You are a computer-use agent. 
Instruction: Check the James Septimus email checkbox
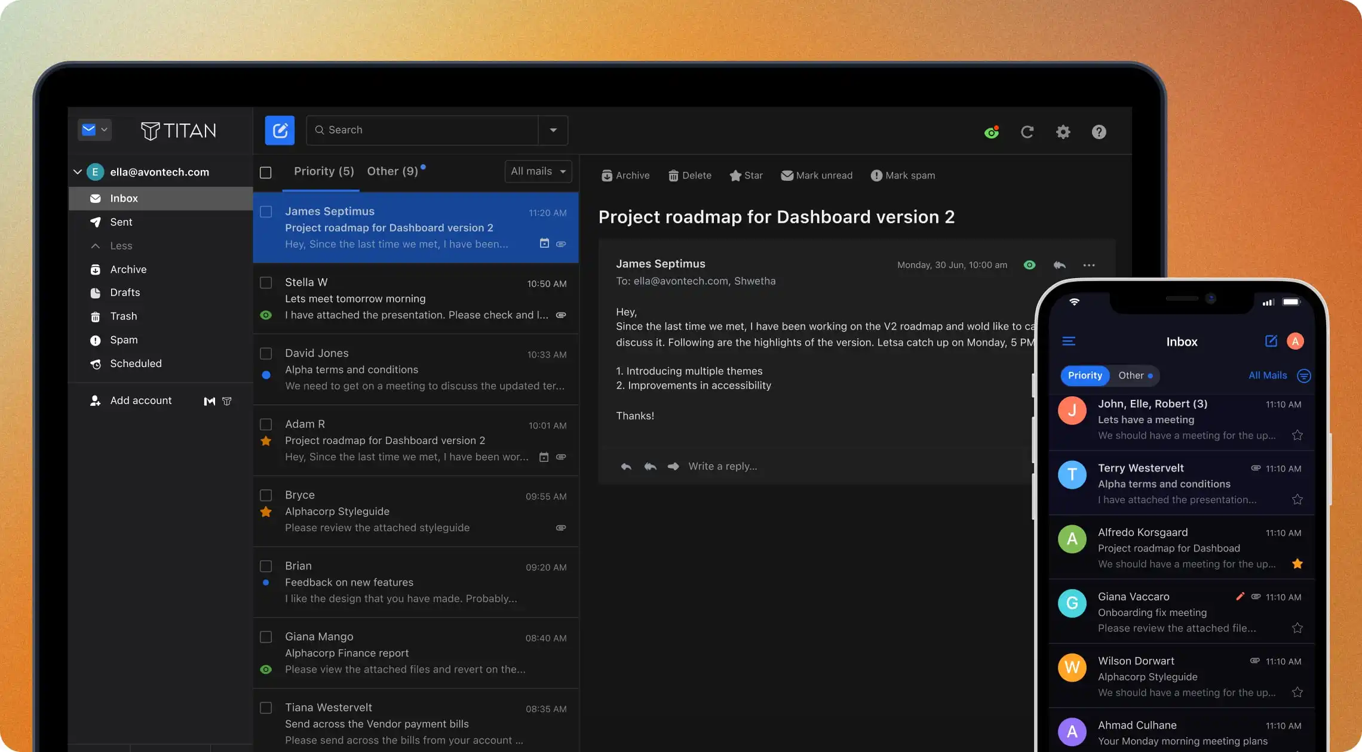[x=266, y=212]
